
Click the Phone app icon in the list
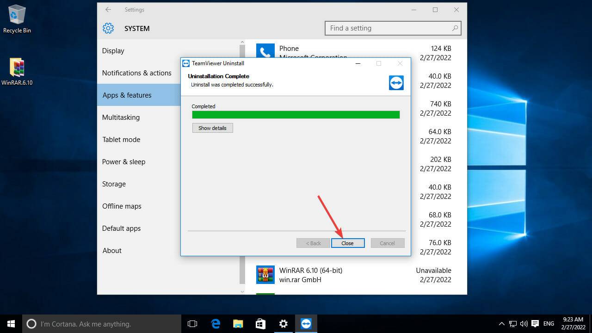(x=265, y=50)
